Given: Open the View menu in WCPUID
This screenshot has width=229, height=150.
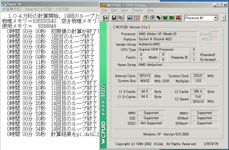Looking at the screenshot, I should pyautogui.click(x=124, y=10).
